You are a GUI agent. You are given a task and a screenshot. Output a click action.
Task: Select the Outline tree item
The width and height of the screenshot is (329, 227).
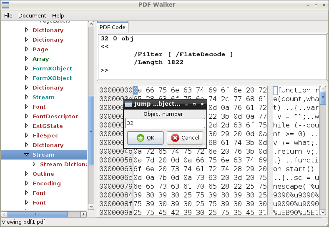click(x=43, y=174)
